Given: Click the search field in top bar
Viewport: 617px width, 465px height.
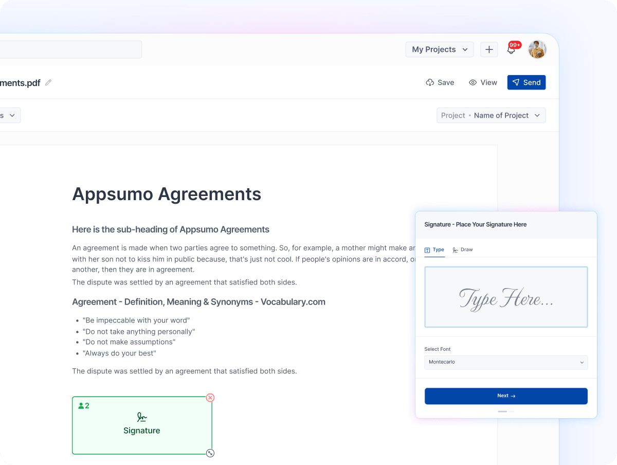Looking at the screenshot, I should coord(70,49).
